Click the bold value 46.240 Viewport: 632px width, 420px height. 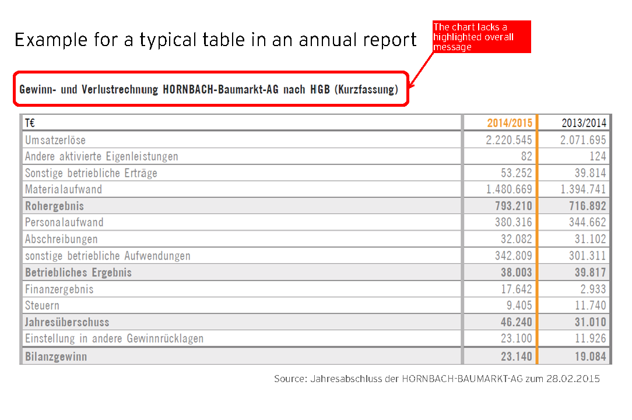(517, 323)
